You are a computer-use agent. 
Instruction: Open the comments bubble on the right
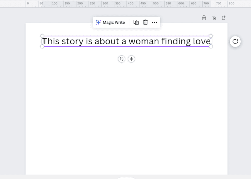point(235,41)
